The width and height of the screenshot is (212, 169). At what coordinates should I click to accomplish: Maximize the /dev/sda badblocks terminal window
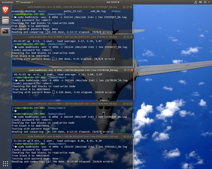coord(128,70)
